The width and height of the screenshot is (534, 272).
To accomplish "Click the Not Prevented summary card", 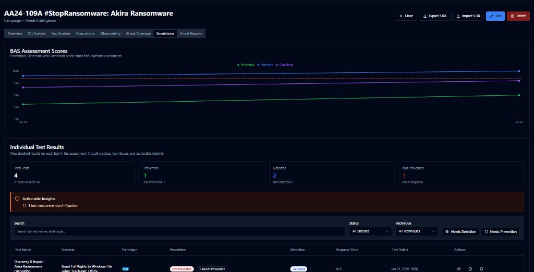I will (x=461, y=175).
